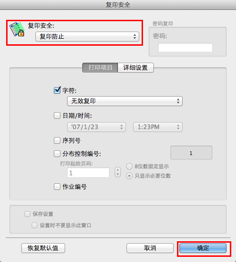Expand the 无效复印 character dropdown
The image size is (236, 262).
tap(125, 101)
